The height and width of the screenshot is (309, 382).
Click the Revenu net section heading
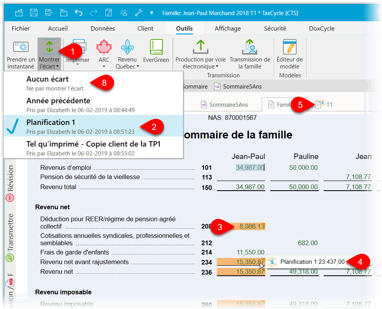coord(52,207)
